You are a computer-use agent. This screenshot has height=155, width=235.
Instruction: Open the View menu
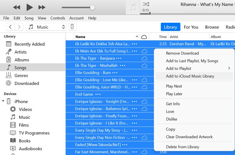pyautogui.click(x=42, y=18)
